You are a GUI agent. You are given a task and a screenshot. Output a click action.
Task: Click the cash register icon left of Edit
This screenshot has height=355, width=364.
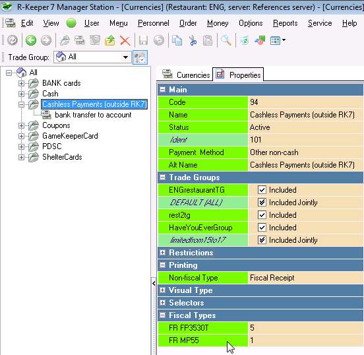coord(10,23)
